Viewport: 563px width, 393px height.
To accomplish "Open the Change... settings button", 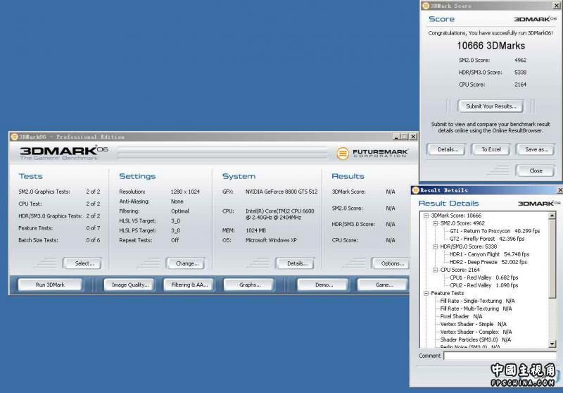I will [186, 263].
